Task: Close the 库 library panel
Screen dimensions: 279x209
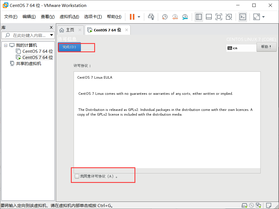Action: [51, 28]
